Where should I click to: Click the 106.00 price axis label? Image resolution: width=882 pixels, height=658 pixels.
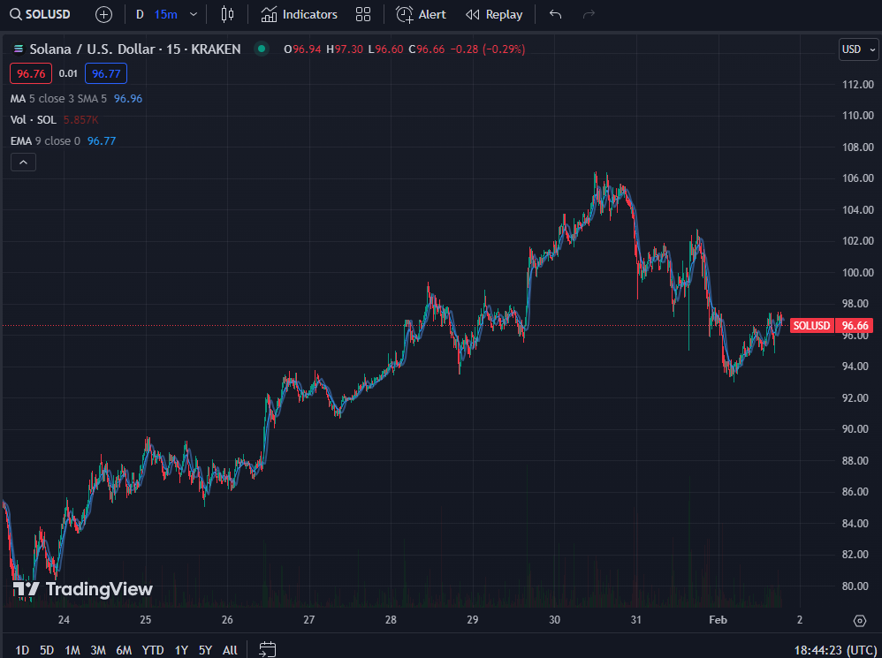(x=858, y=178)
